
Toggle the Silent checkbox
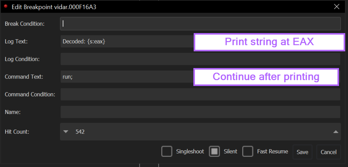point(214,151)
